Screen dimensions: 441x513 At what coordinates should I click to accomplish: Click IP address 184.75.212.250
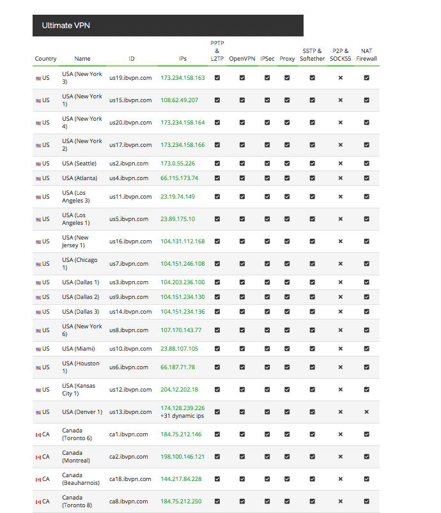tap(181, 502)
